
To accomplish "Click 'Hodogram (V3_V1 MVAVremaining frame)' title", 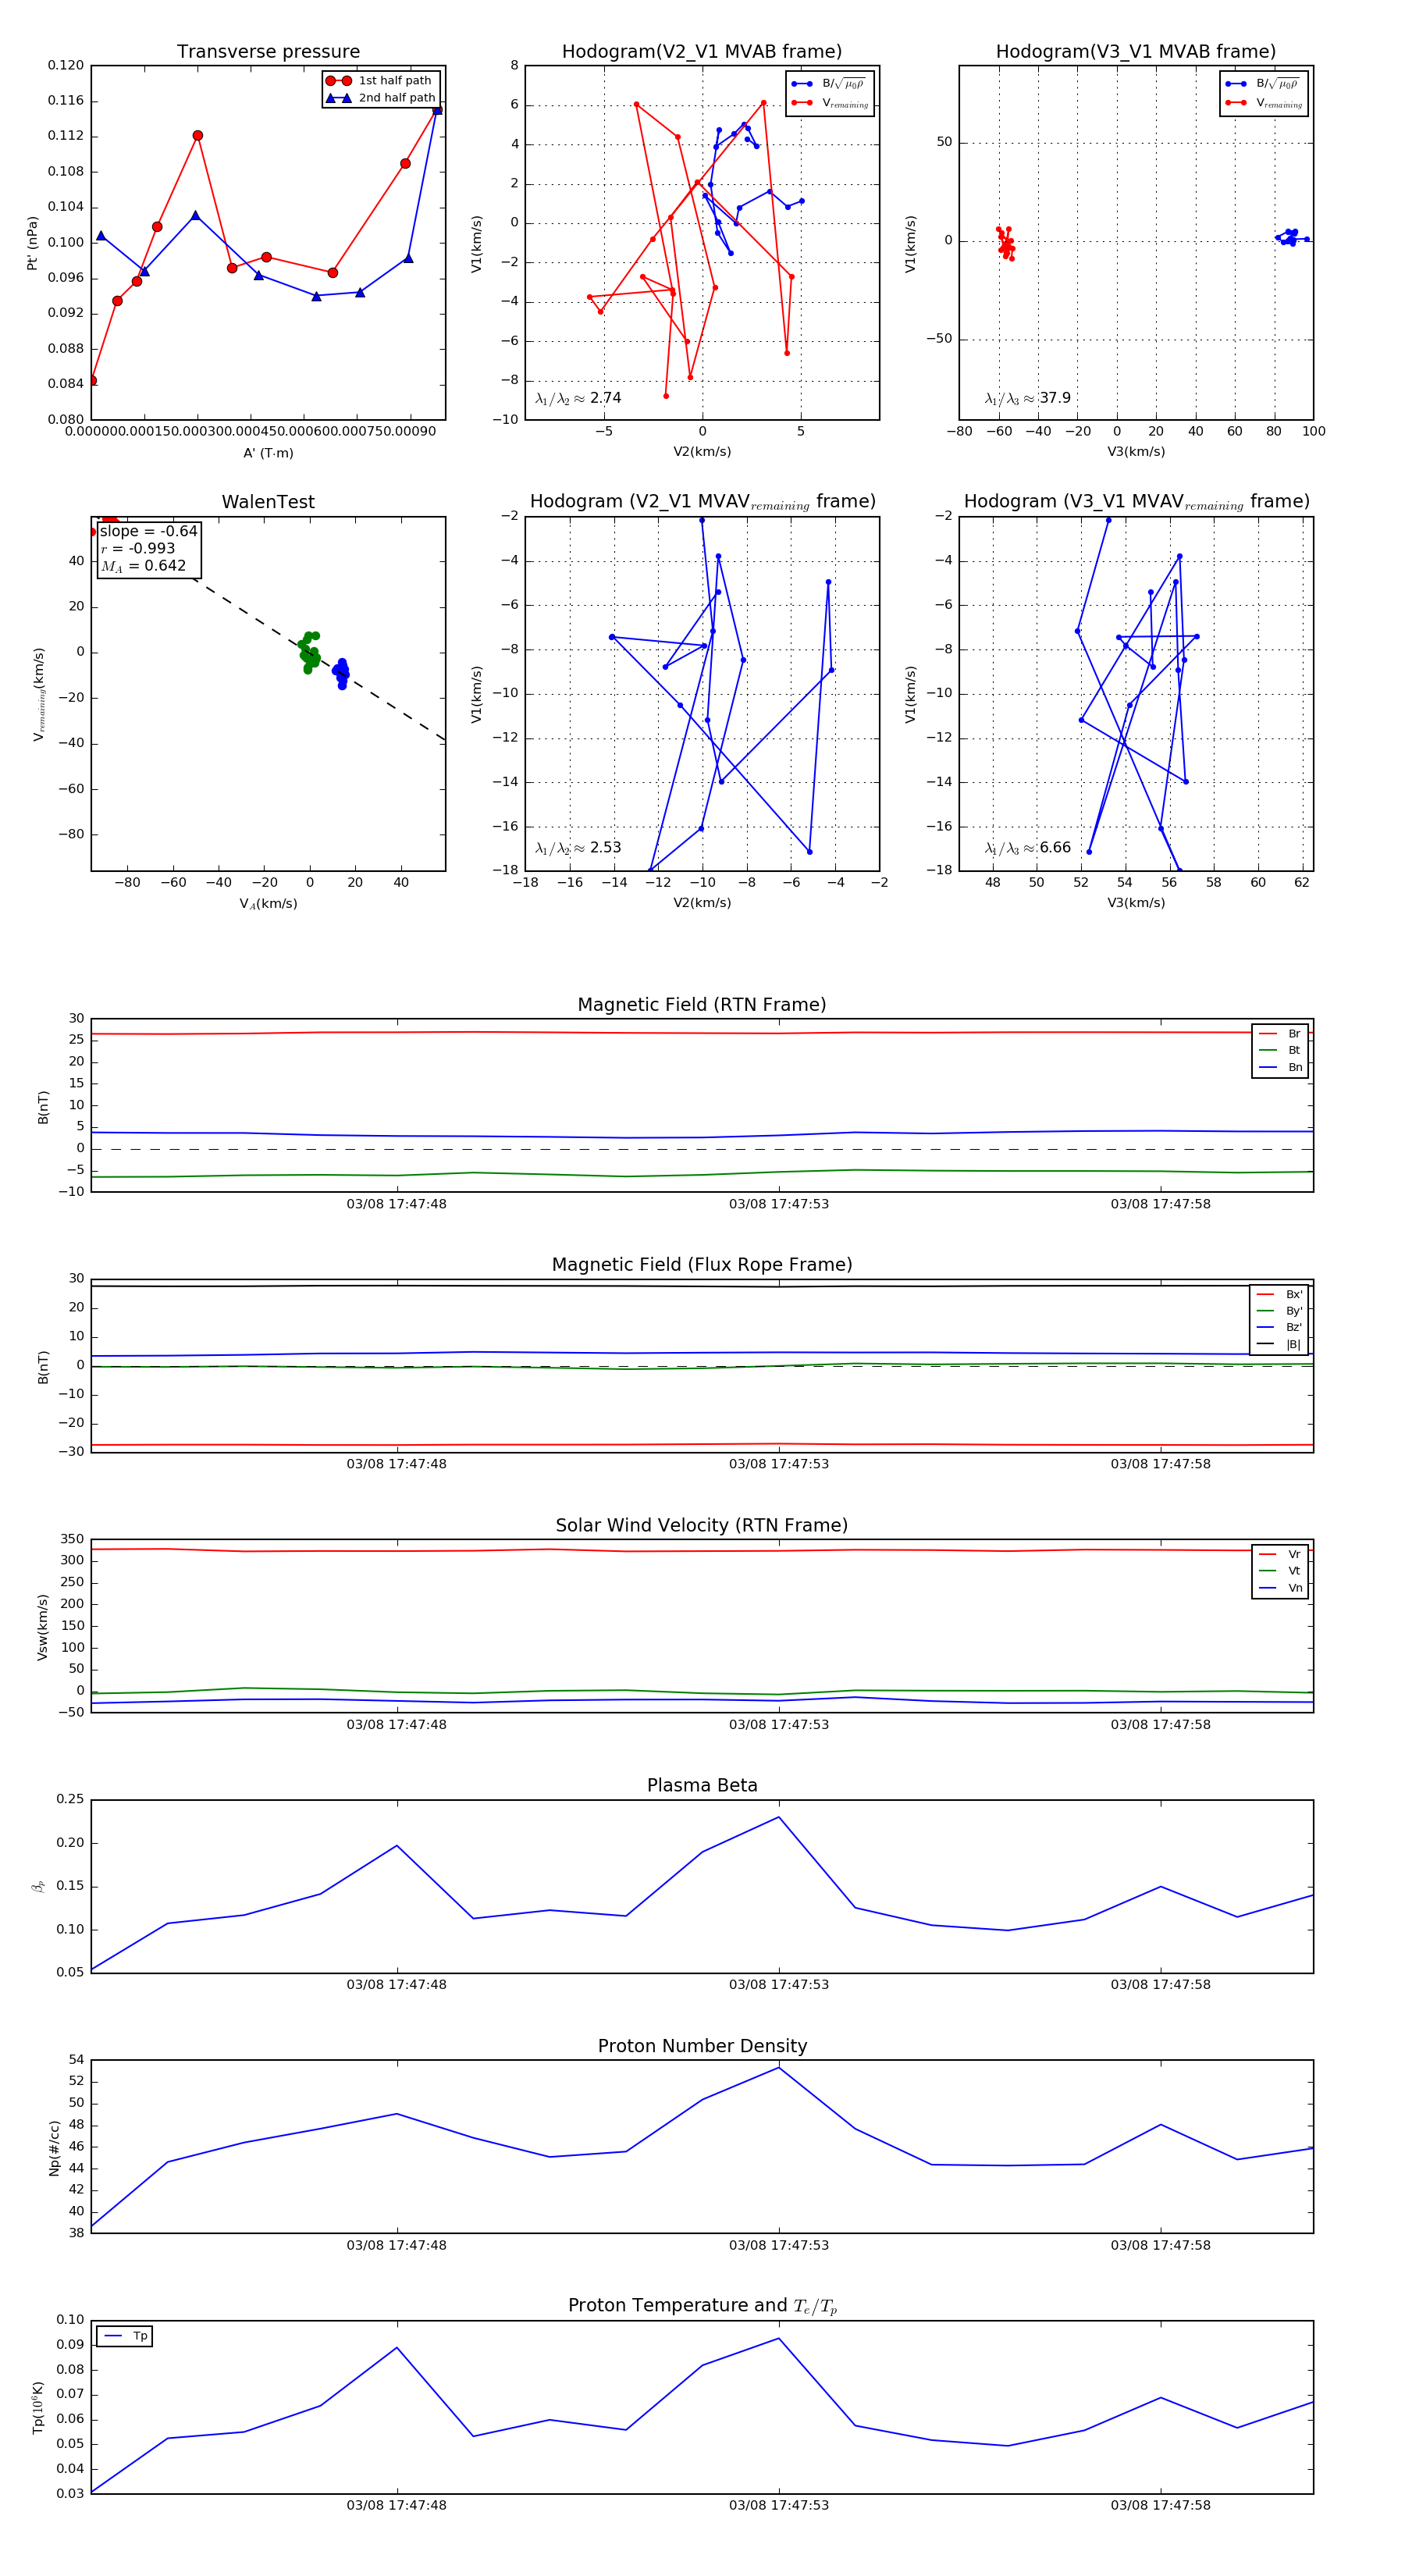I will [x=1136, y=502].
